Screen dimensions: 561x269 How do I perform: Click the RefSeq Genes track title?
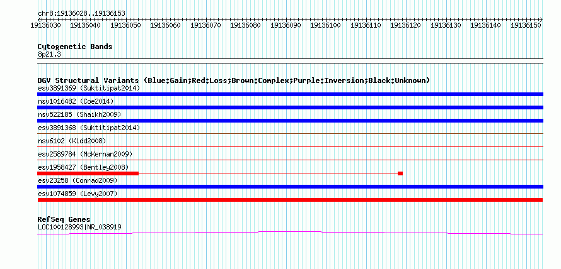[x=64, y=219]
